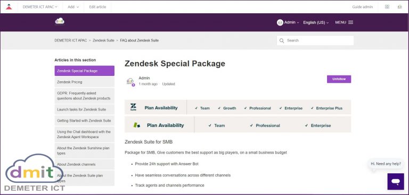Click into the Search input field
The width and height of the screenshot is (409, 195).
pyautogui.click(x=315, y=40)
